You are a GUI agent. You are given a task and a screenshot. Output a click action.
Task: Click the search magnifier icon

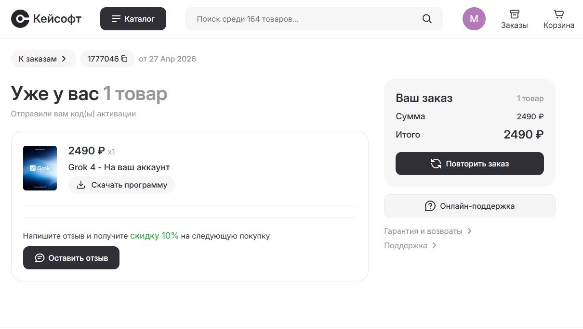click(x=427, y=19)
